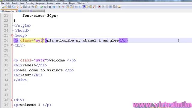Undo the last edit with the green arrow
This screenshot has height=108, width=192.
coord(42,7)
